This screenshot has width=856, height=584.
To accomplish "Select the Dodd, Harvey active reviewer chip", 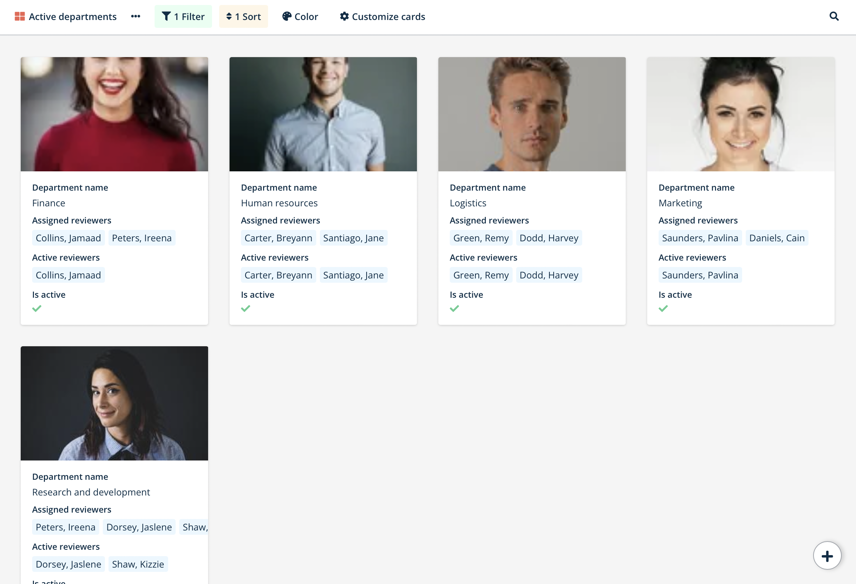I will click(x=549, y=275).
